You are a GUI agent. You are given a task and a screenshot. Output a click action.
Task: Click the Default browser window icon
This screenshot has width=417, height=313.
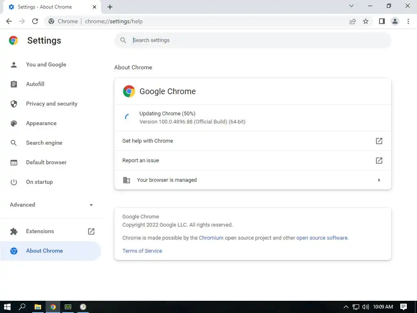pos(14,162)
